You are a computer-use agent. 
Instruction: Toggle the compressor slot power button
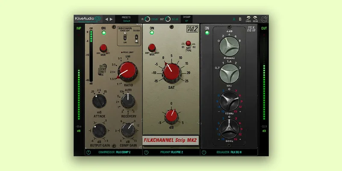pyautogui.click(x=88, y=152)
